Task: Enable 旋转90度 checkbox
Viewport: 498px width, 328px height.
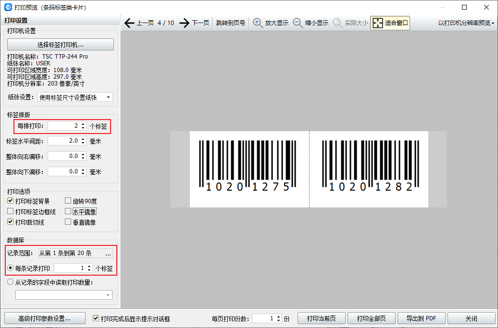Action: 68,201
